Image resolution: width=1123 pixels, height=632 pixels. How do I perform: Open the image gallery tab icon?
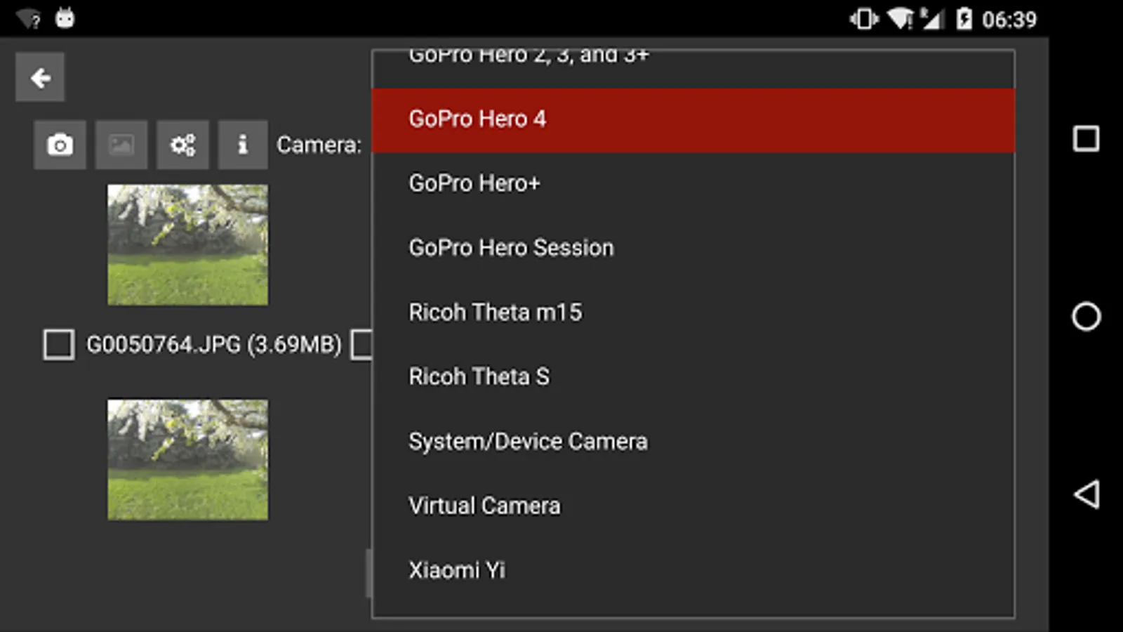click(121, 145)
